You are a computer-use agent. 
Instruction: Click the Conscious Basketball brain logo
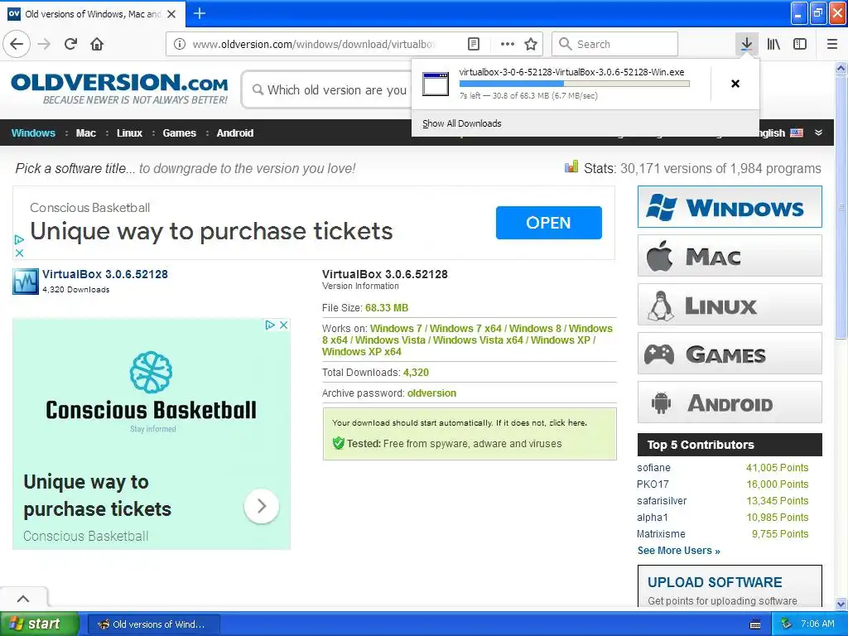pos(151,372)
